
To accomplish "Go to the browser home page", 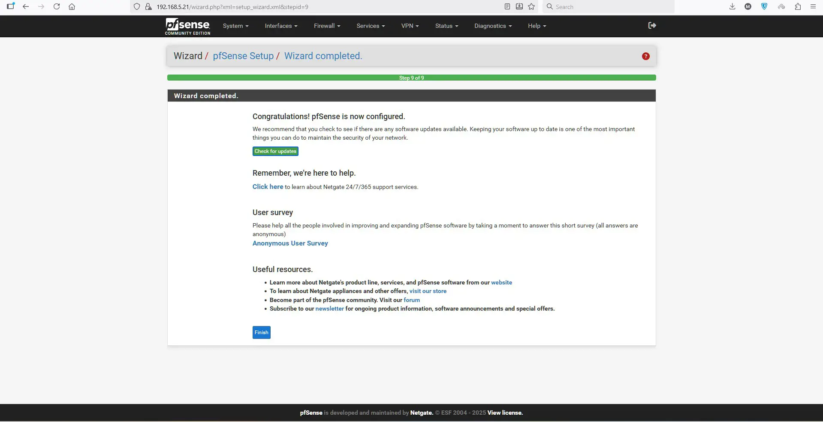I will click(72, 6).
